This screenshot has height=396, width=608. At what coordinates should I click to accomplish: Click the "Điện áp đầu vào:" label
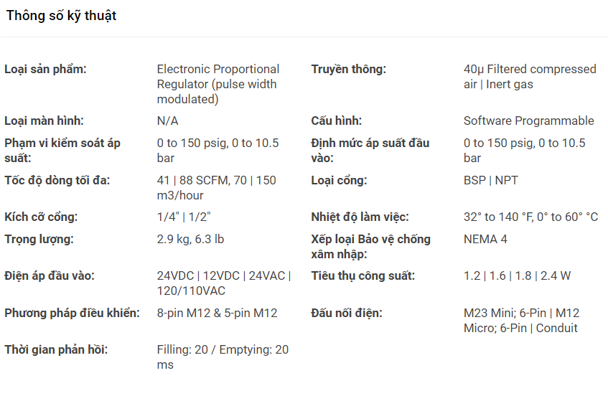point(50,275)
